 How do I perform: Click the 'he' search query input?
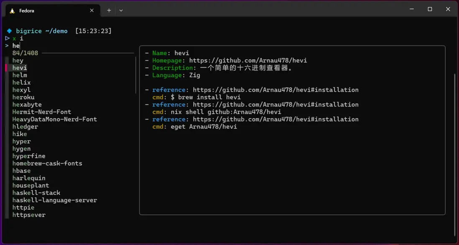pyautogui.click(x=16, y=46)
